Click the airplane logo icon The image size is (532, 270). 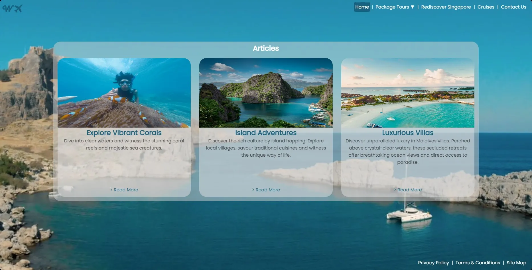tap(13, 9)
